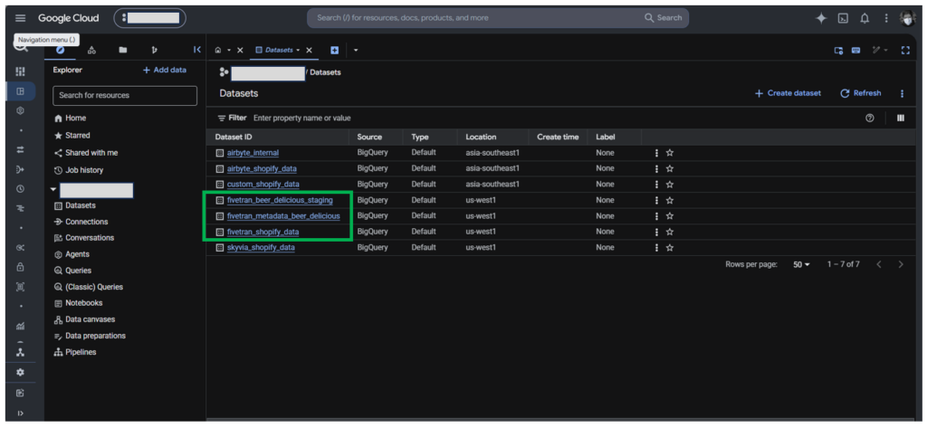Click Add data in the Explorer pane
Viewport: 927px width, 428px height.
[x=165, y=70]
